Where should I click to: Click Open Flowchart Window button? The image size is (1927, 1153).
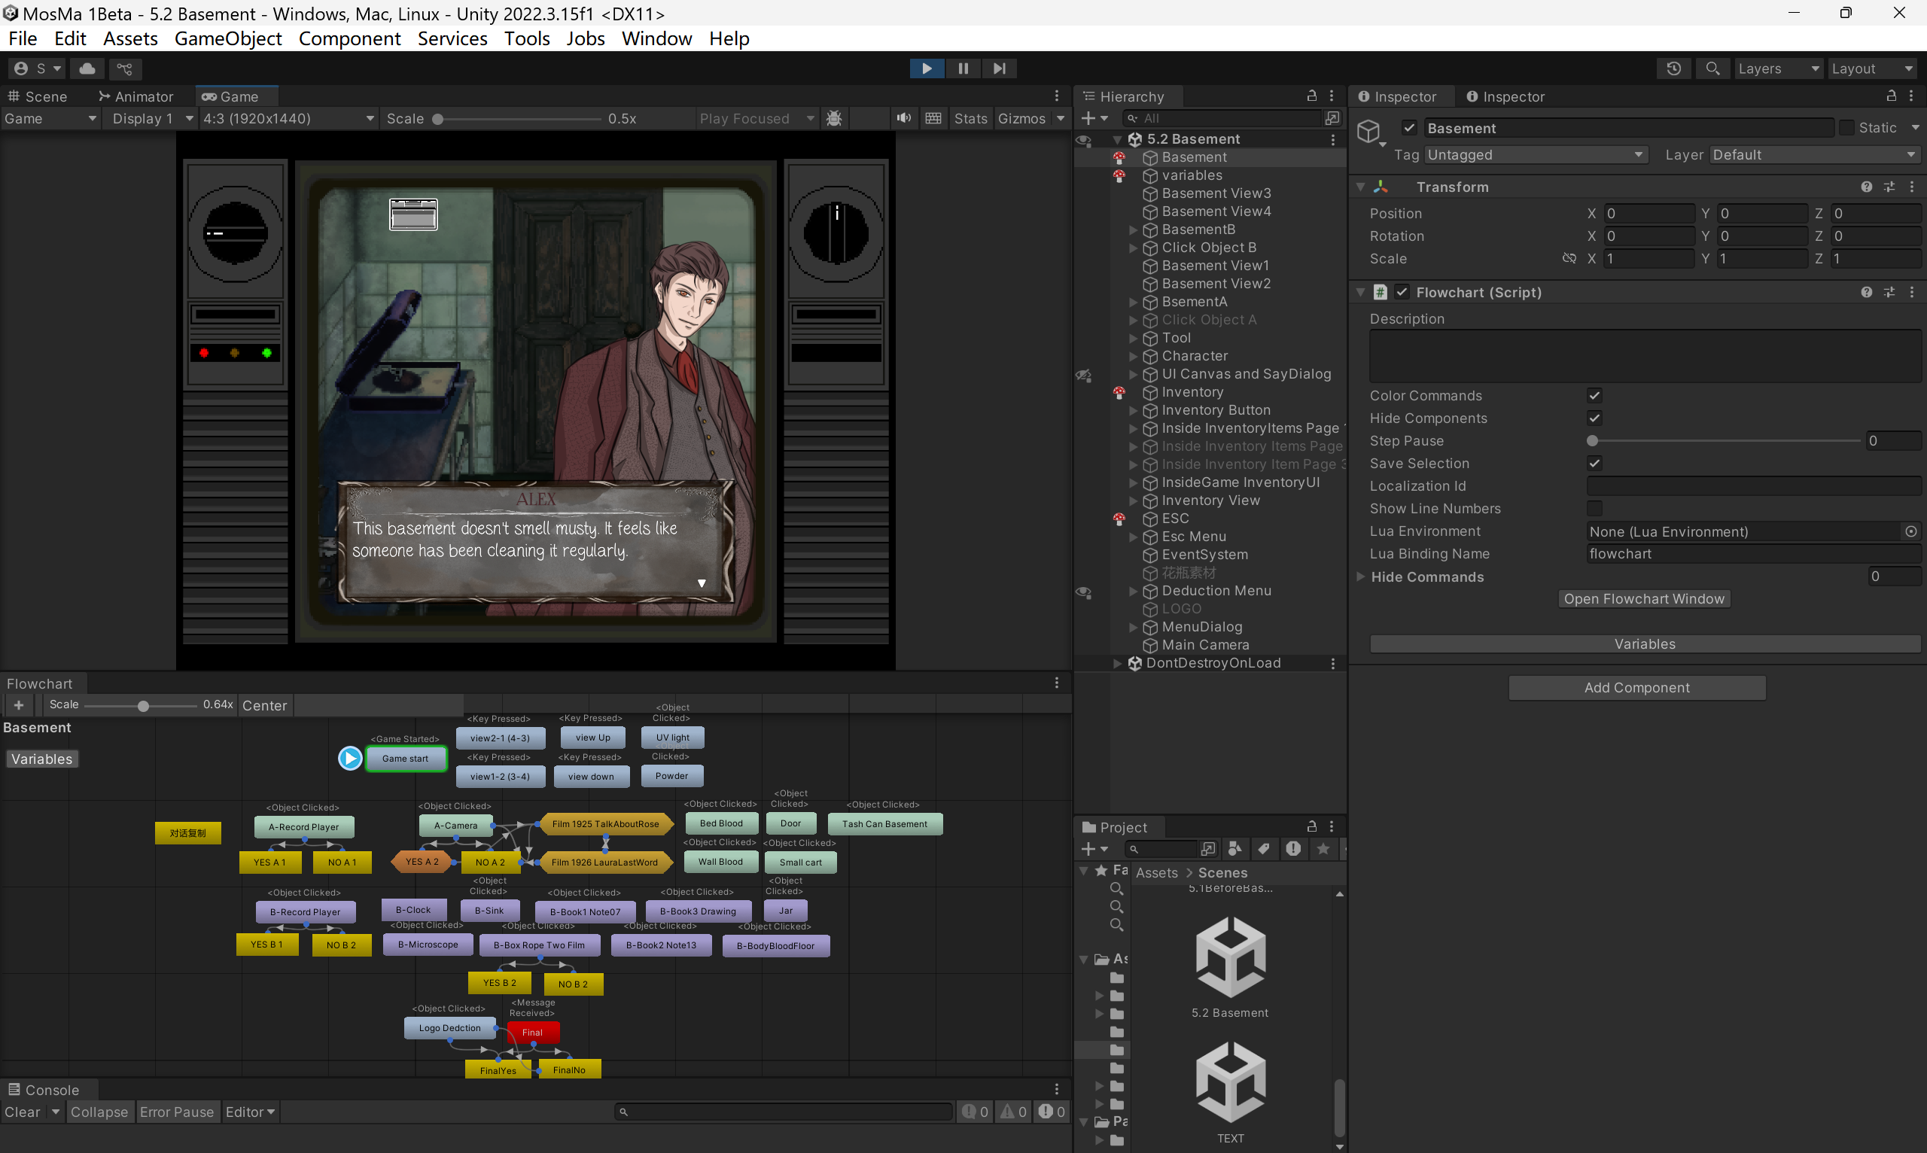coord(1643,599)
